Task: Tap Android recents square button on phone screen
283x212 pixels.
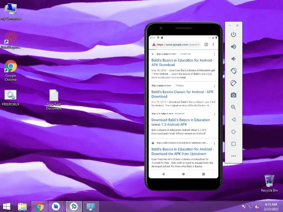Action: coord(203,174)
